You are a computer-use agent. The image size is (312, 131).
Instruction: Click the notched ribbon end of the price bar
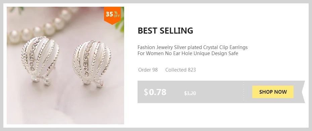click(302, 92)
